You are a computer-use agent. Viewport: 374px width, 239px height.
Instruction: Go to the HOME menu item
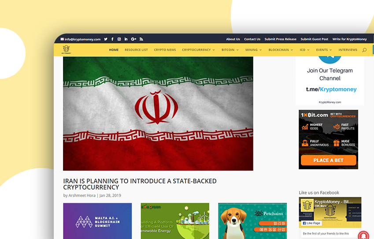pos(114,50)
